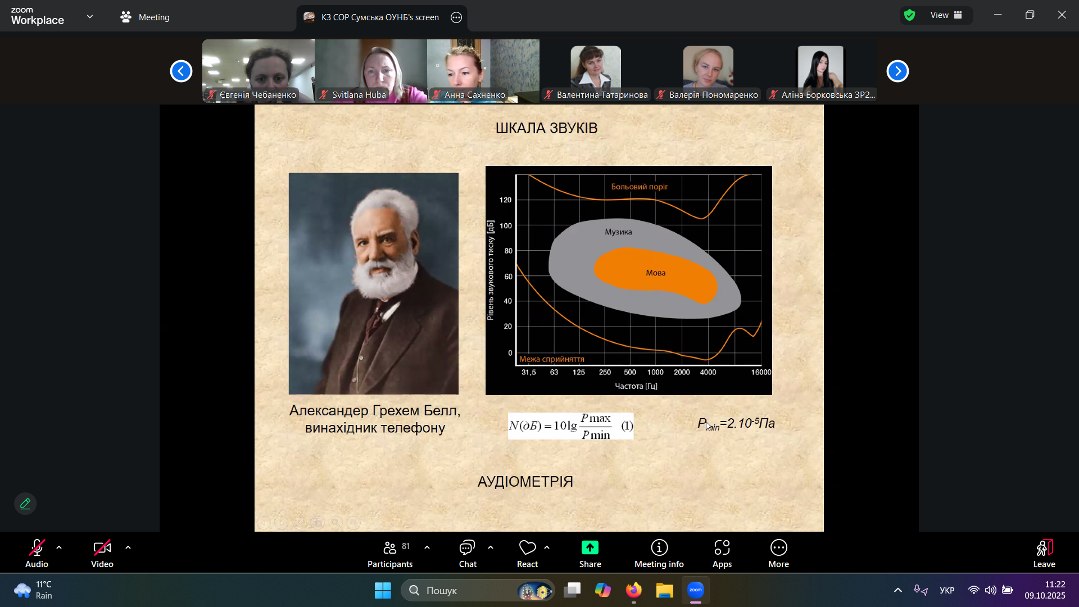Switch to the Meeting tab
Image resolution: width=1079 pixels, height=607 pixels.
point(145,17)
